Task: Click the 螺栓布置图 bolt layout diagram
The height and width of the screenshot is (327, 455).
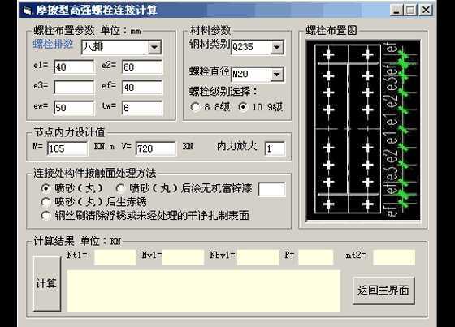Action: point(363,130)
